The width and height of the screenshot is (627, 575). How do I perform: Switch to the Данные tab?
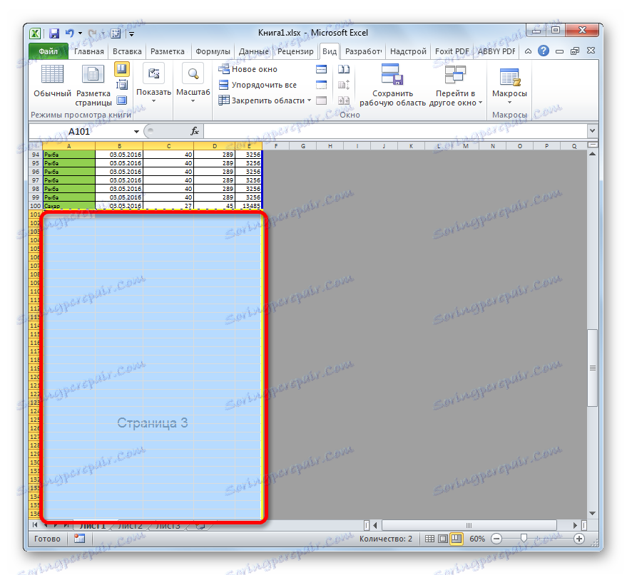[253, 51]
